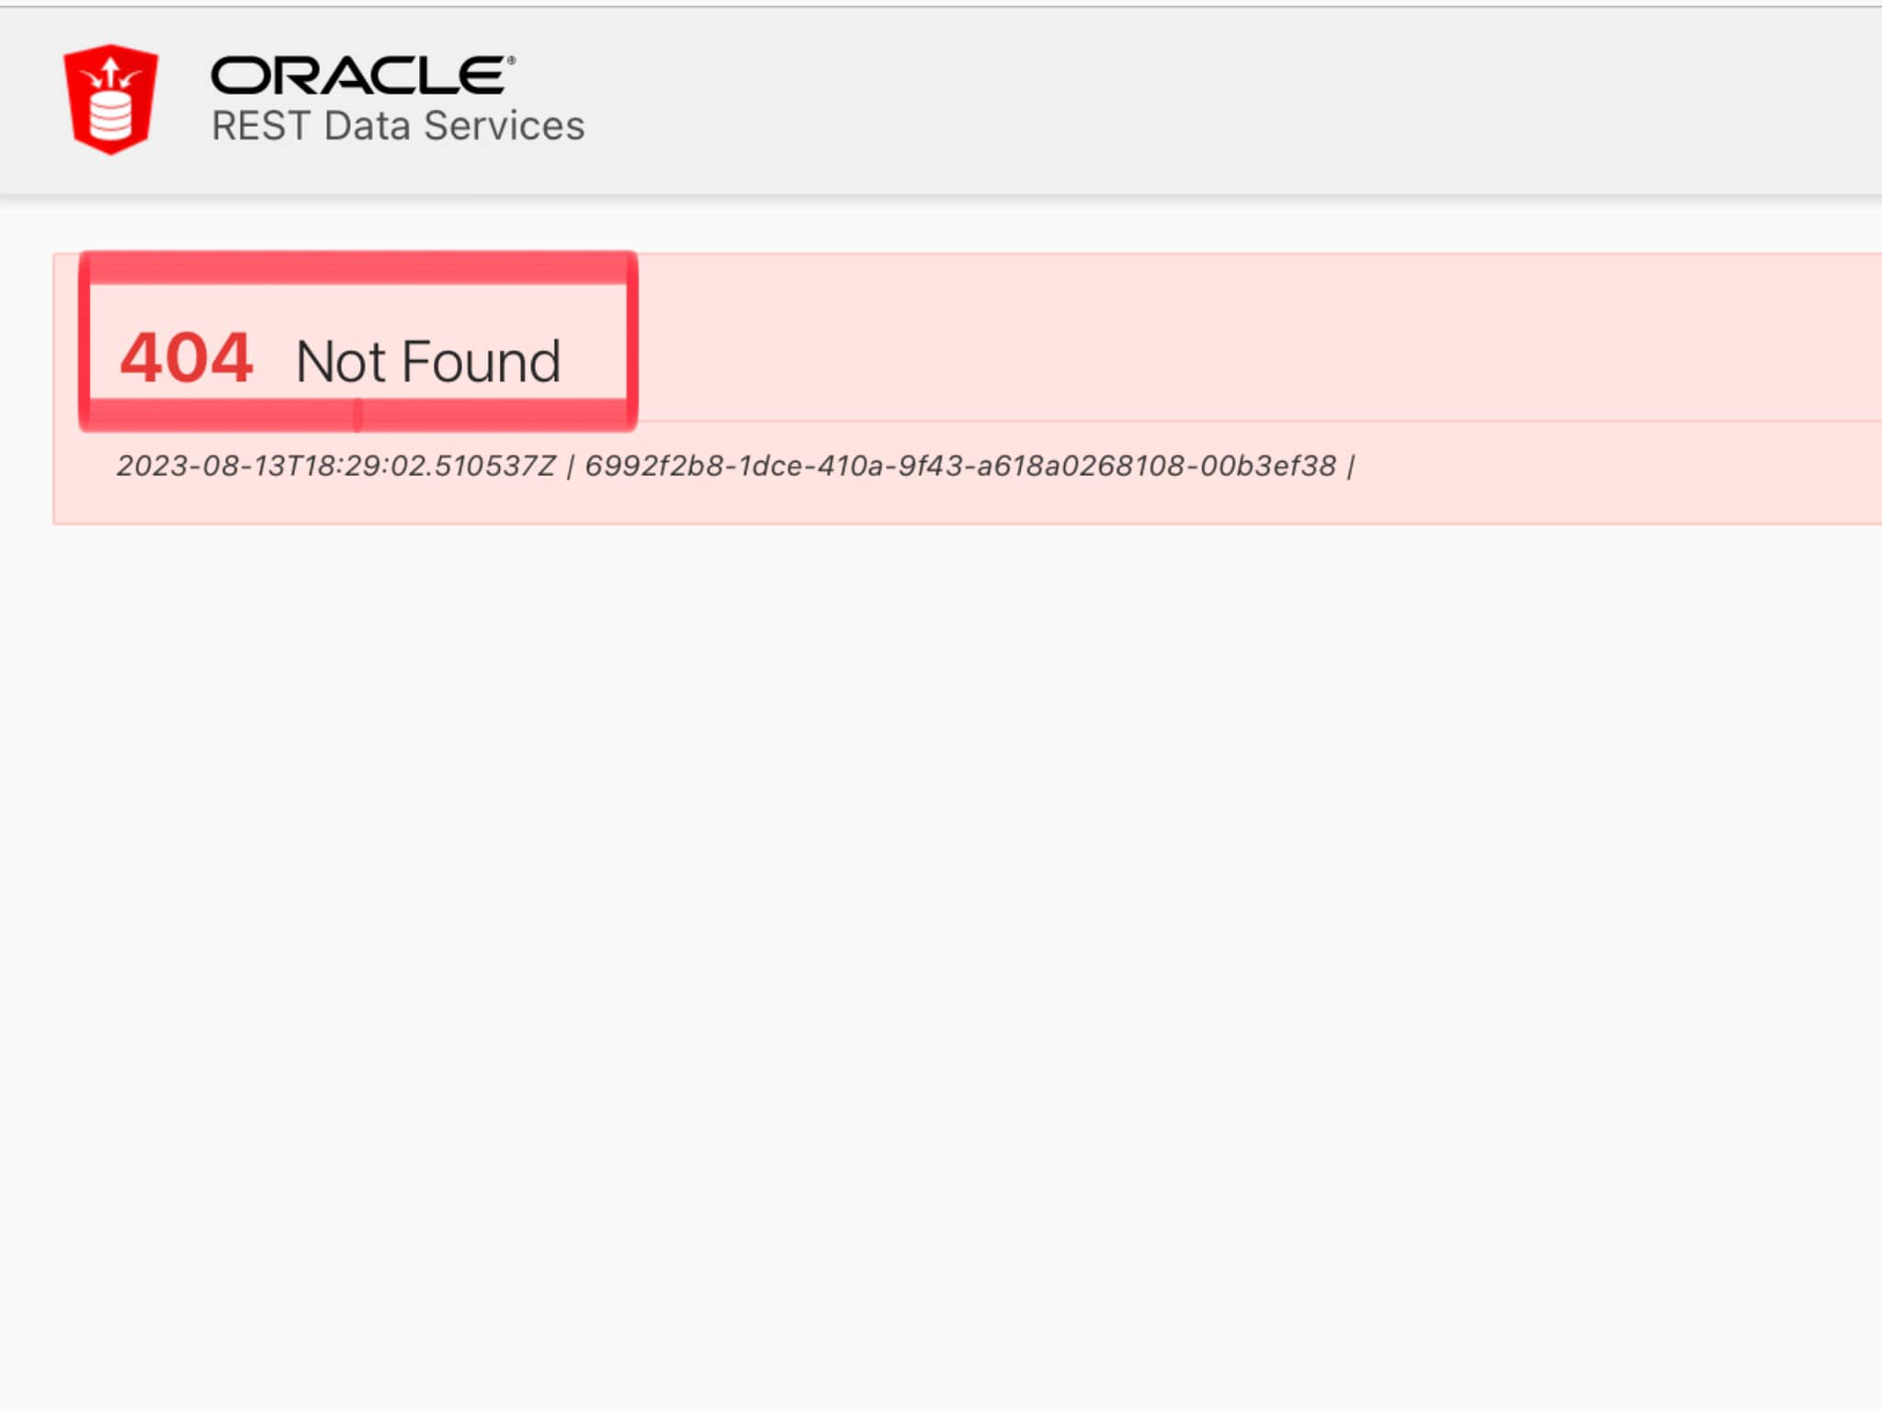1882x1411 pixels.
Task: Click the request ID starting with 6992f2b8
Action: tap(960, 466)
